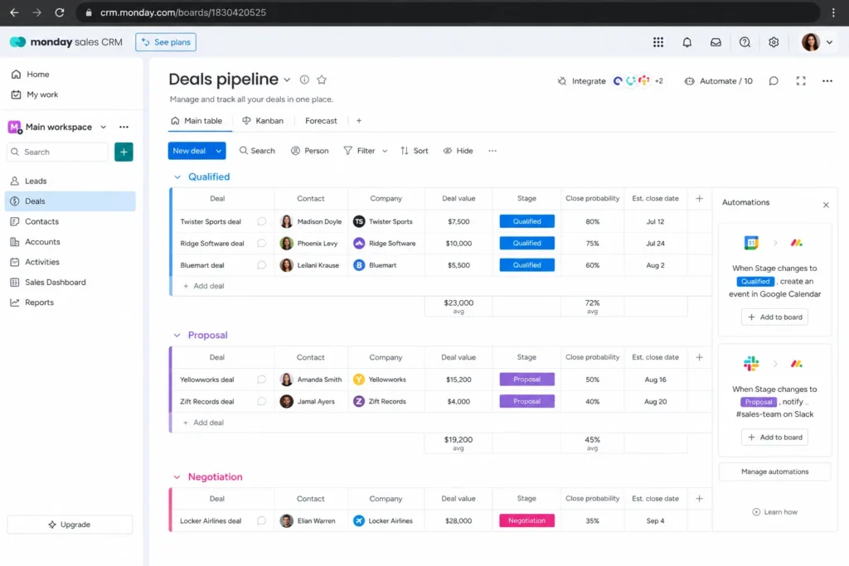
Task: Add Google Calendar automation to board
Action: click(774, 317)
